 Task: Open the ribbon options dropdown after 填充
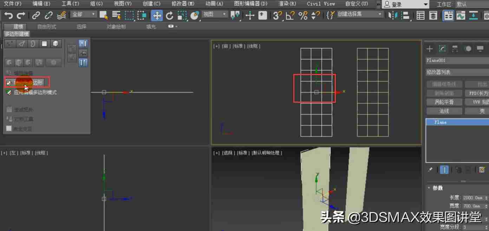[172, 26]
